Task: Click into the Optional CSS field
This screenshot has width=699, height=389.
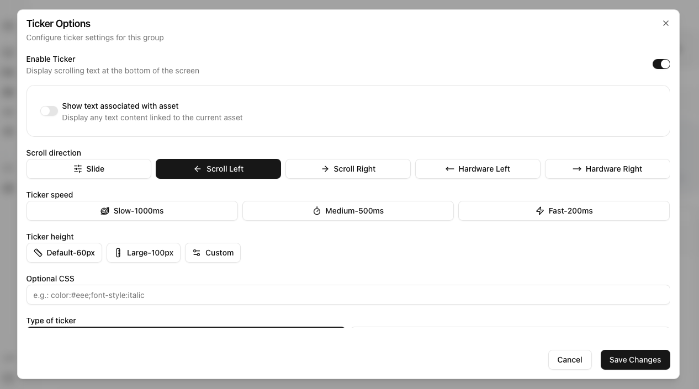Action: point(348,295)
